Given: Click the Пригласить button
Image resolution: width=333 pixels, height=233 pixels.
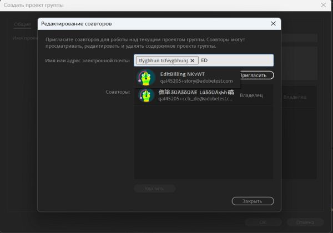Looking at the screenshot, I should click(257, 75).
